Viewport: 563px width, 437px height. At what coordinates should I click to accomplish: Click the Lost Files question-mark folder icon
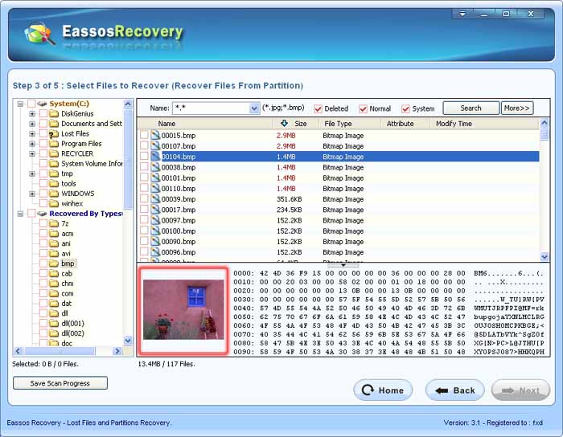[54, 134]
